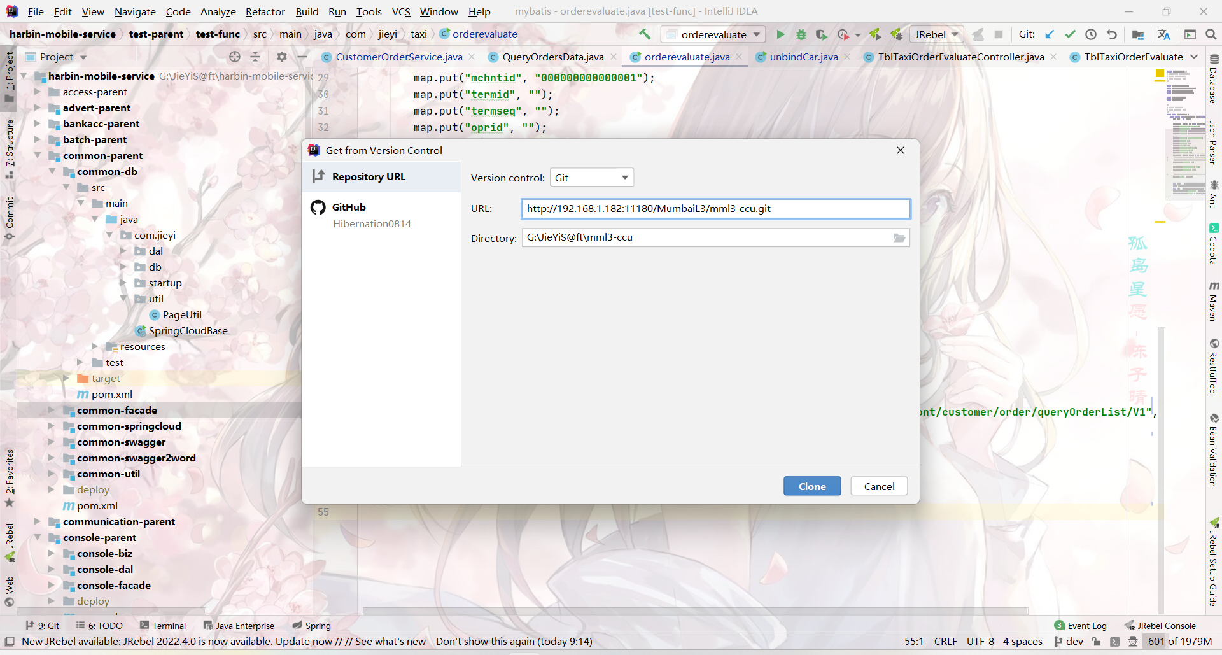Browse for directory using folder icon
This screenshot has height=655, width=1222.
899,238
